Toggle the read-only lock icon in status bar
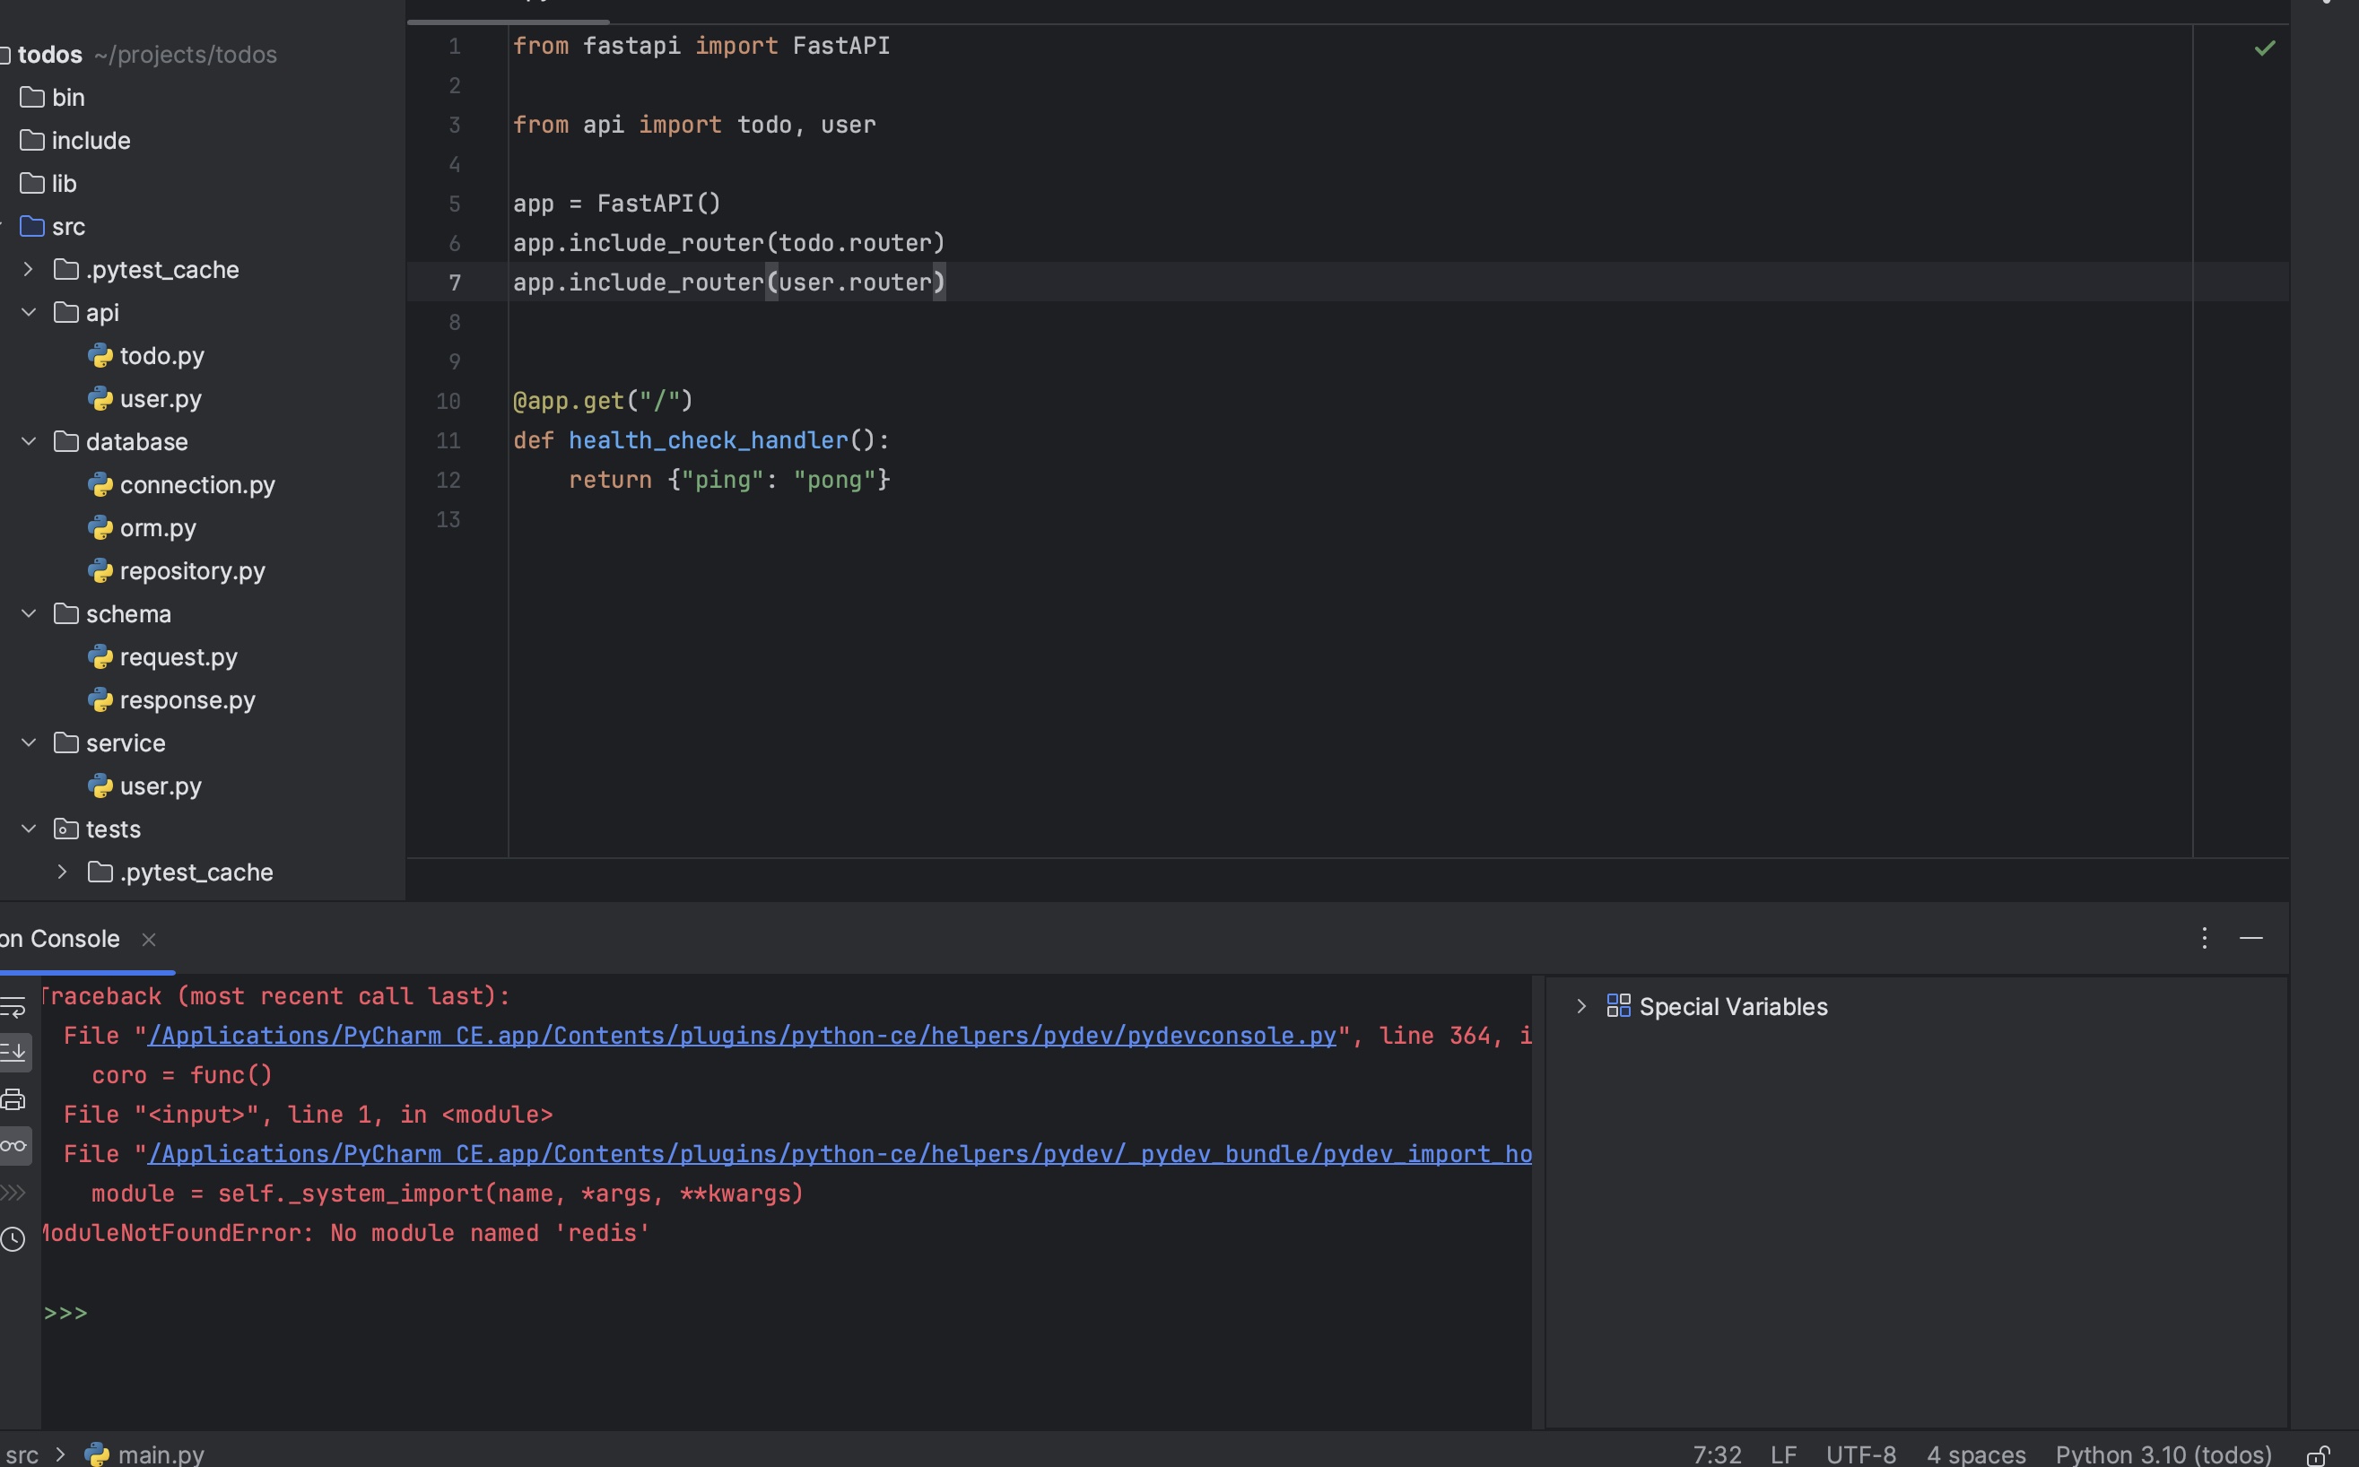 click(2319, 1454)
